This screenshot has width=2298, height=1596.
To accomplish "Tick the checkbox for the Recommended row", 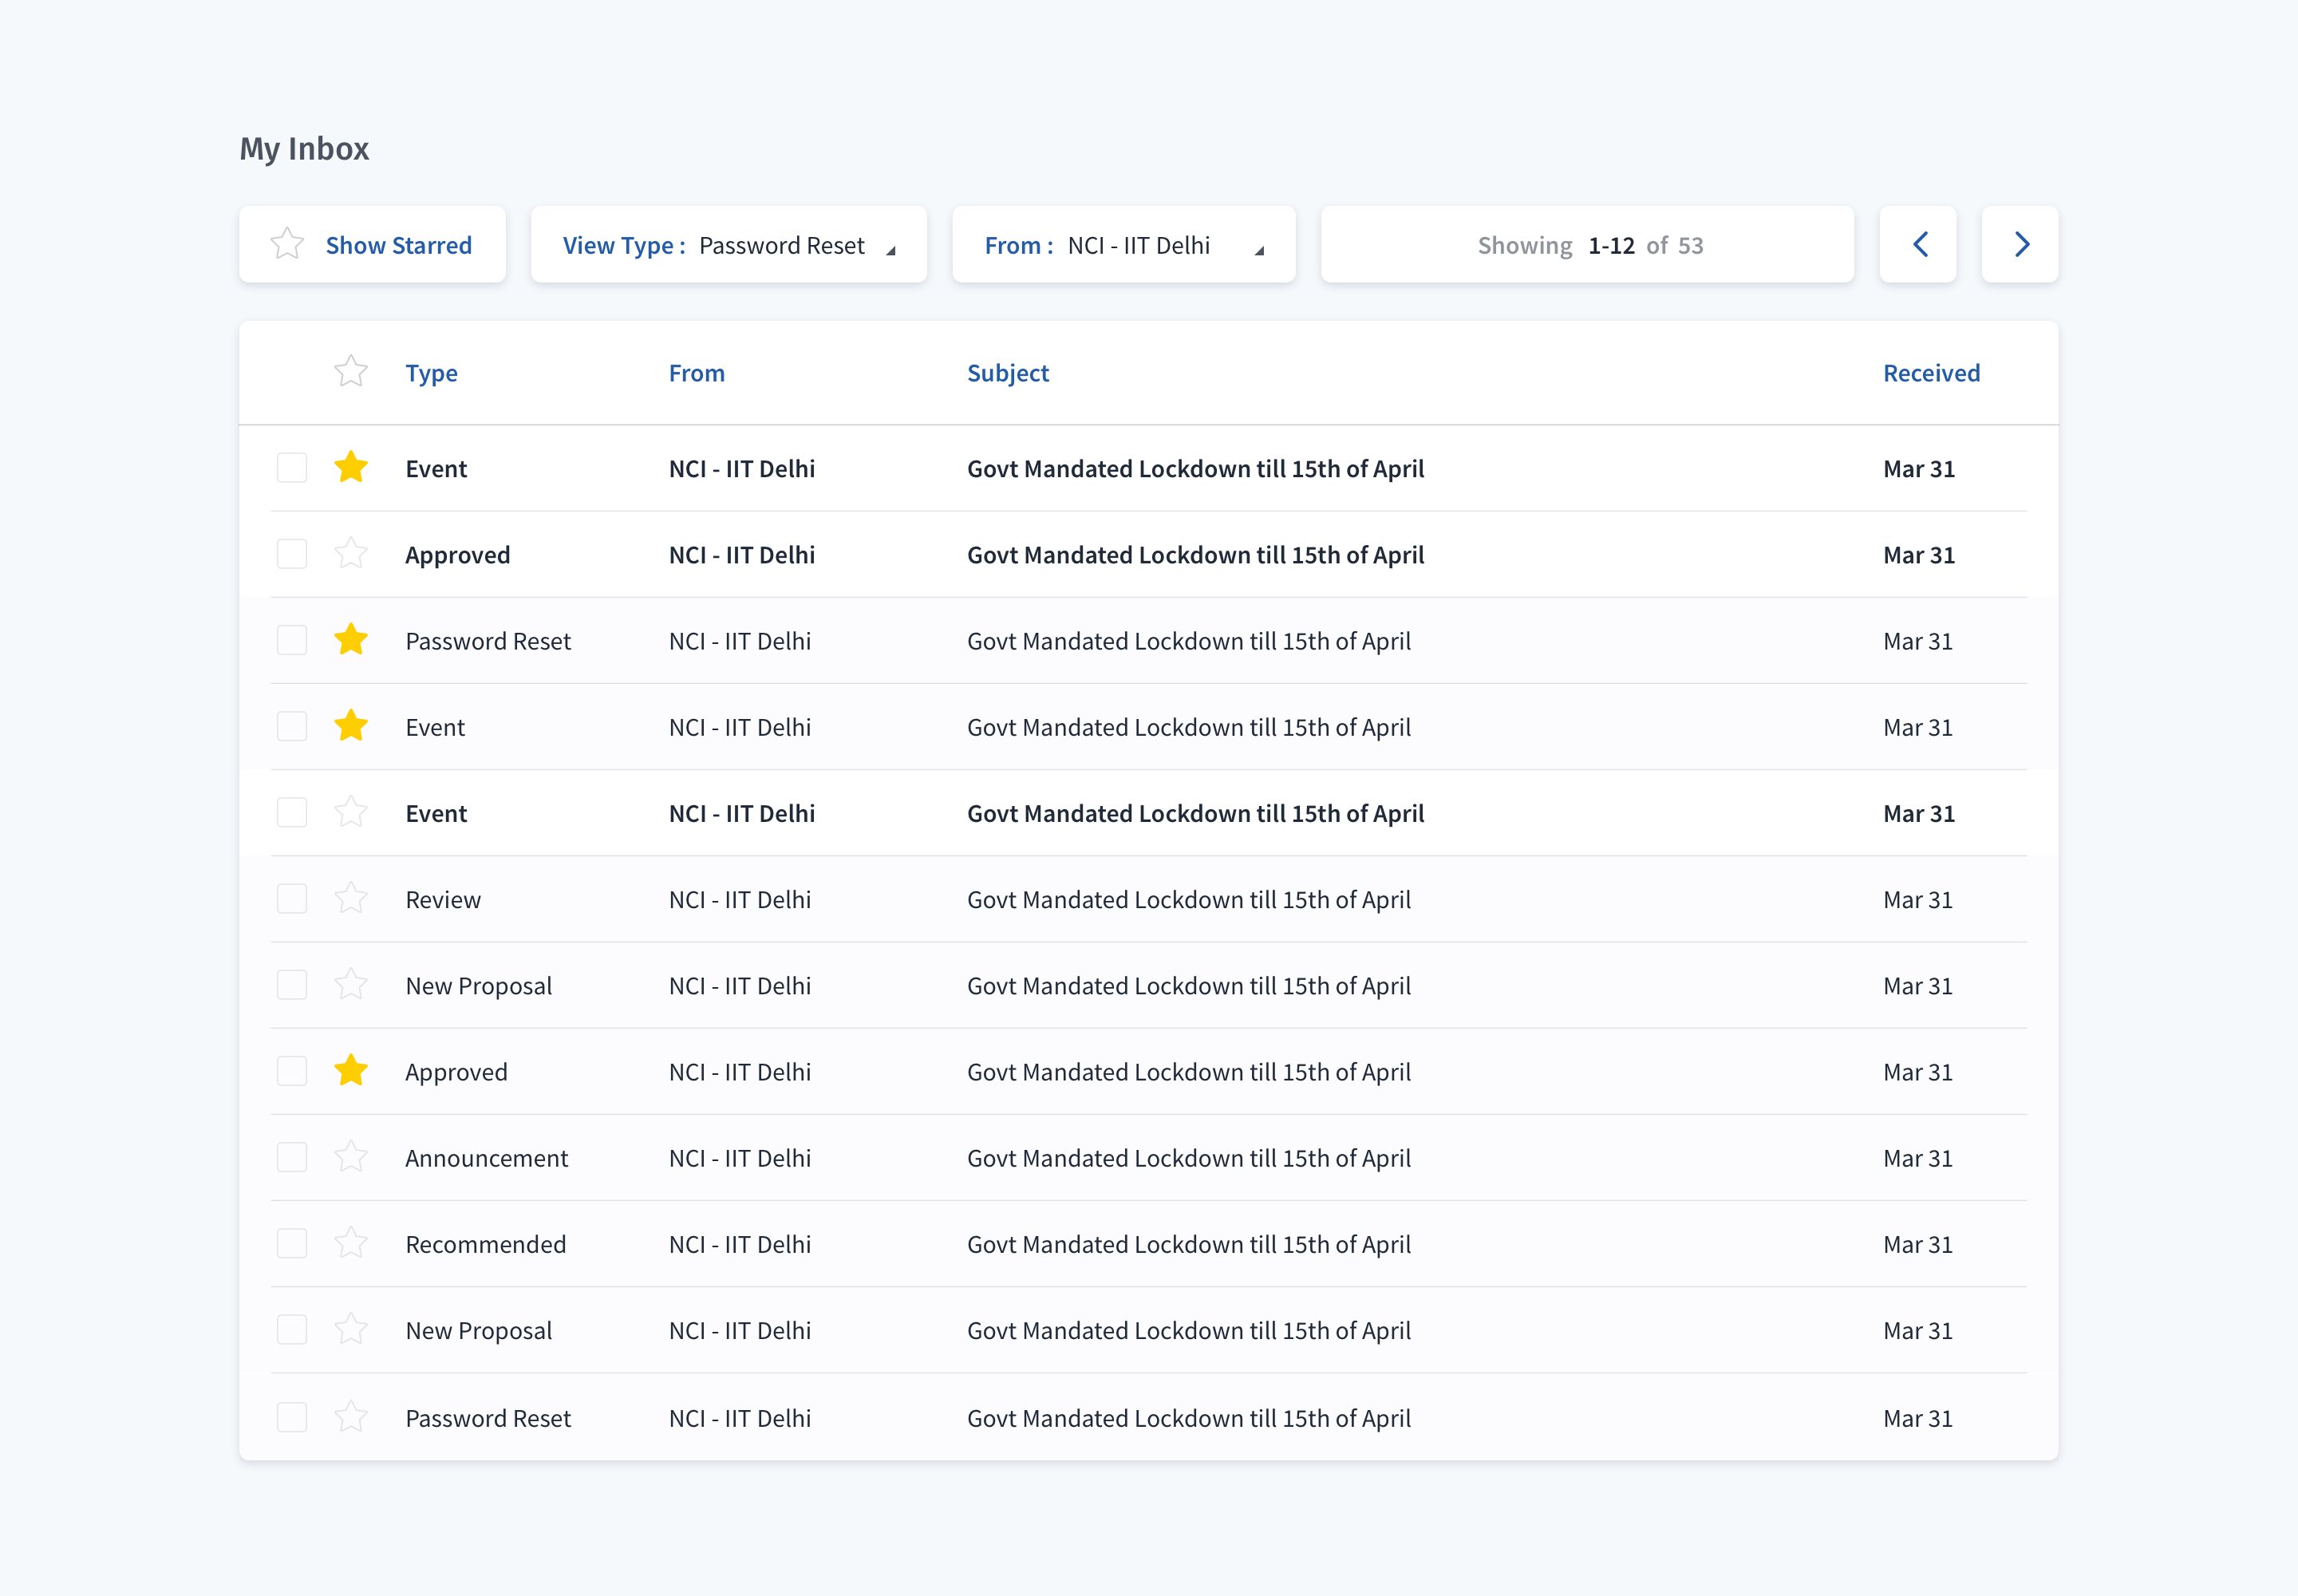I will [x=292, y=1243].
